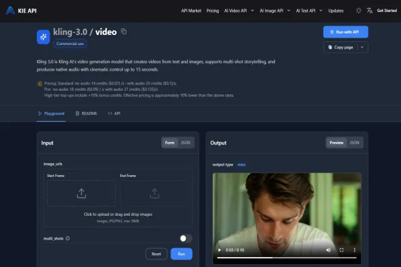The width and height of the screenshot is (401, 267).
Task: Upload a Start Frame image
Action: (x=81, y=193)
